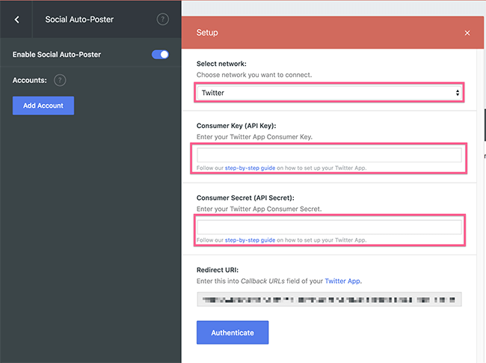Screen dimensions: 486x363
Task: Click the 'Enable Social Auto-Poster' label text
Action: tap(57, 55)
